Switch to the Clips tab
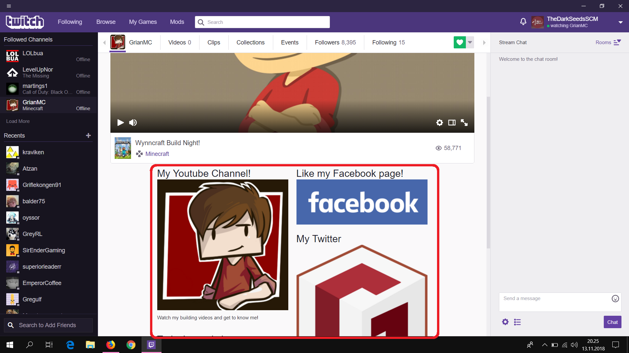Screen dimensions: 629x353 214,42
